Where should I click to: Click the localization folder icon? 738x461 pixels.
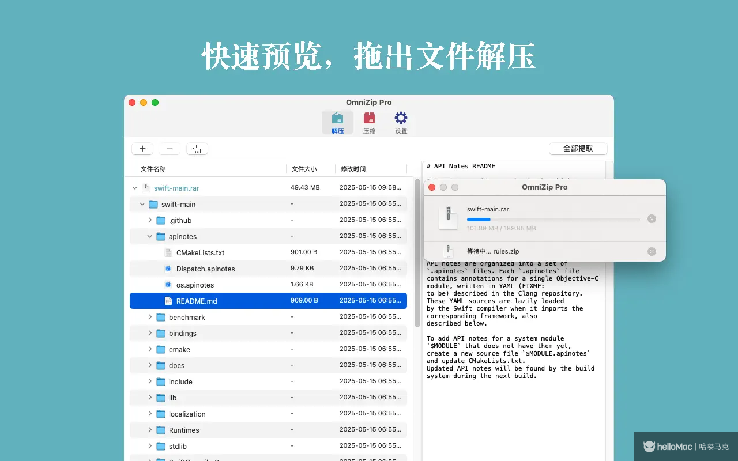click(x=161, y=414)
